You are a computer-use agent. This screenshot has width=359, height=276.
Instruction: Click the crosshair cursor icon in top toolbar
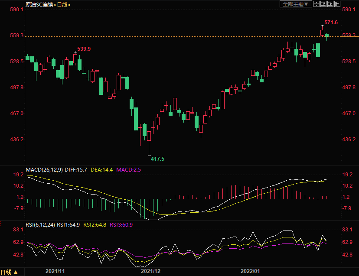[x=317, y=4]
